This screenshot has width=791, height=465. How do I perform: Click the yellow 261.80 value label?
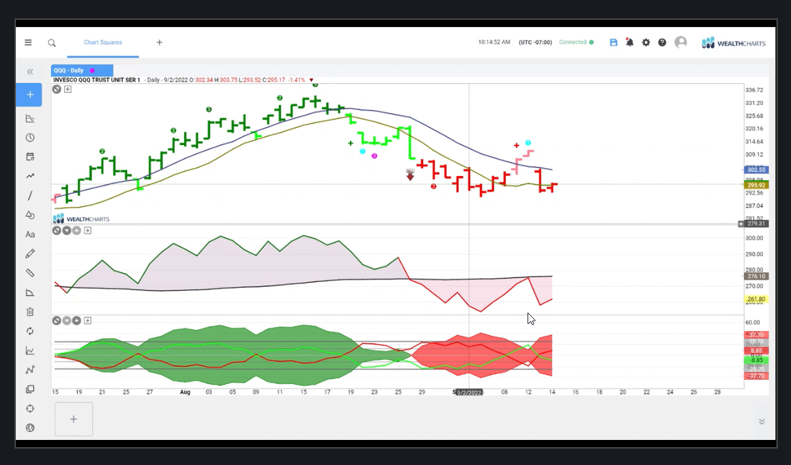point(756,299)
